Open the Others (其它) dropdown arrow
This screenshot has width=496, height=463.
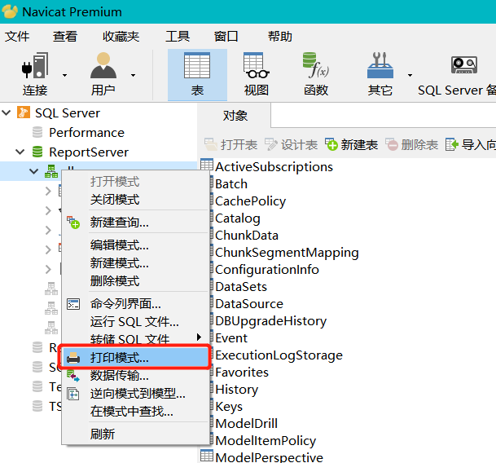pos(410,75)
